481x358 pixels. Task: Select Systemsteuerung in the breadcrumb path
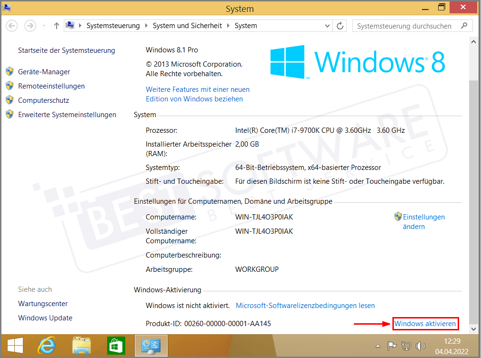point(112,26)
